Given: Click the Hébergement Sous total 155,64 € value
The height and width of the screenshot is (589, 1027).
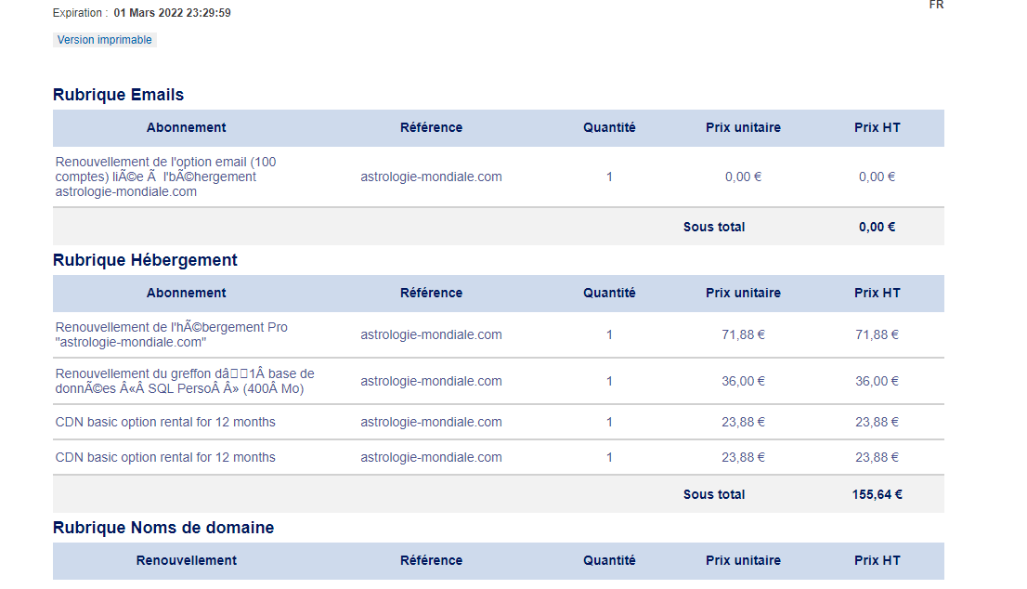Looking at the screenshot, I should point(877,494).
